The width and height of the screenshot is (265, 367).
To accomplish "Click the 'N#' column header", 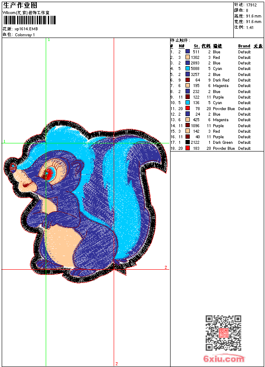I will click(x=182, y=46).
